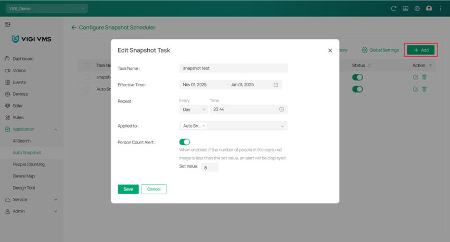Open Dashboard in the sidebar
The image size is (450, 242).
23,59
